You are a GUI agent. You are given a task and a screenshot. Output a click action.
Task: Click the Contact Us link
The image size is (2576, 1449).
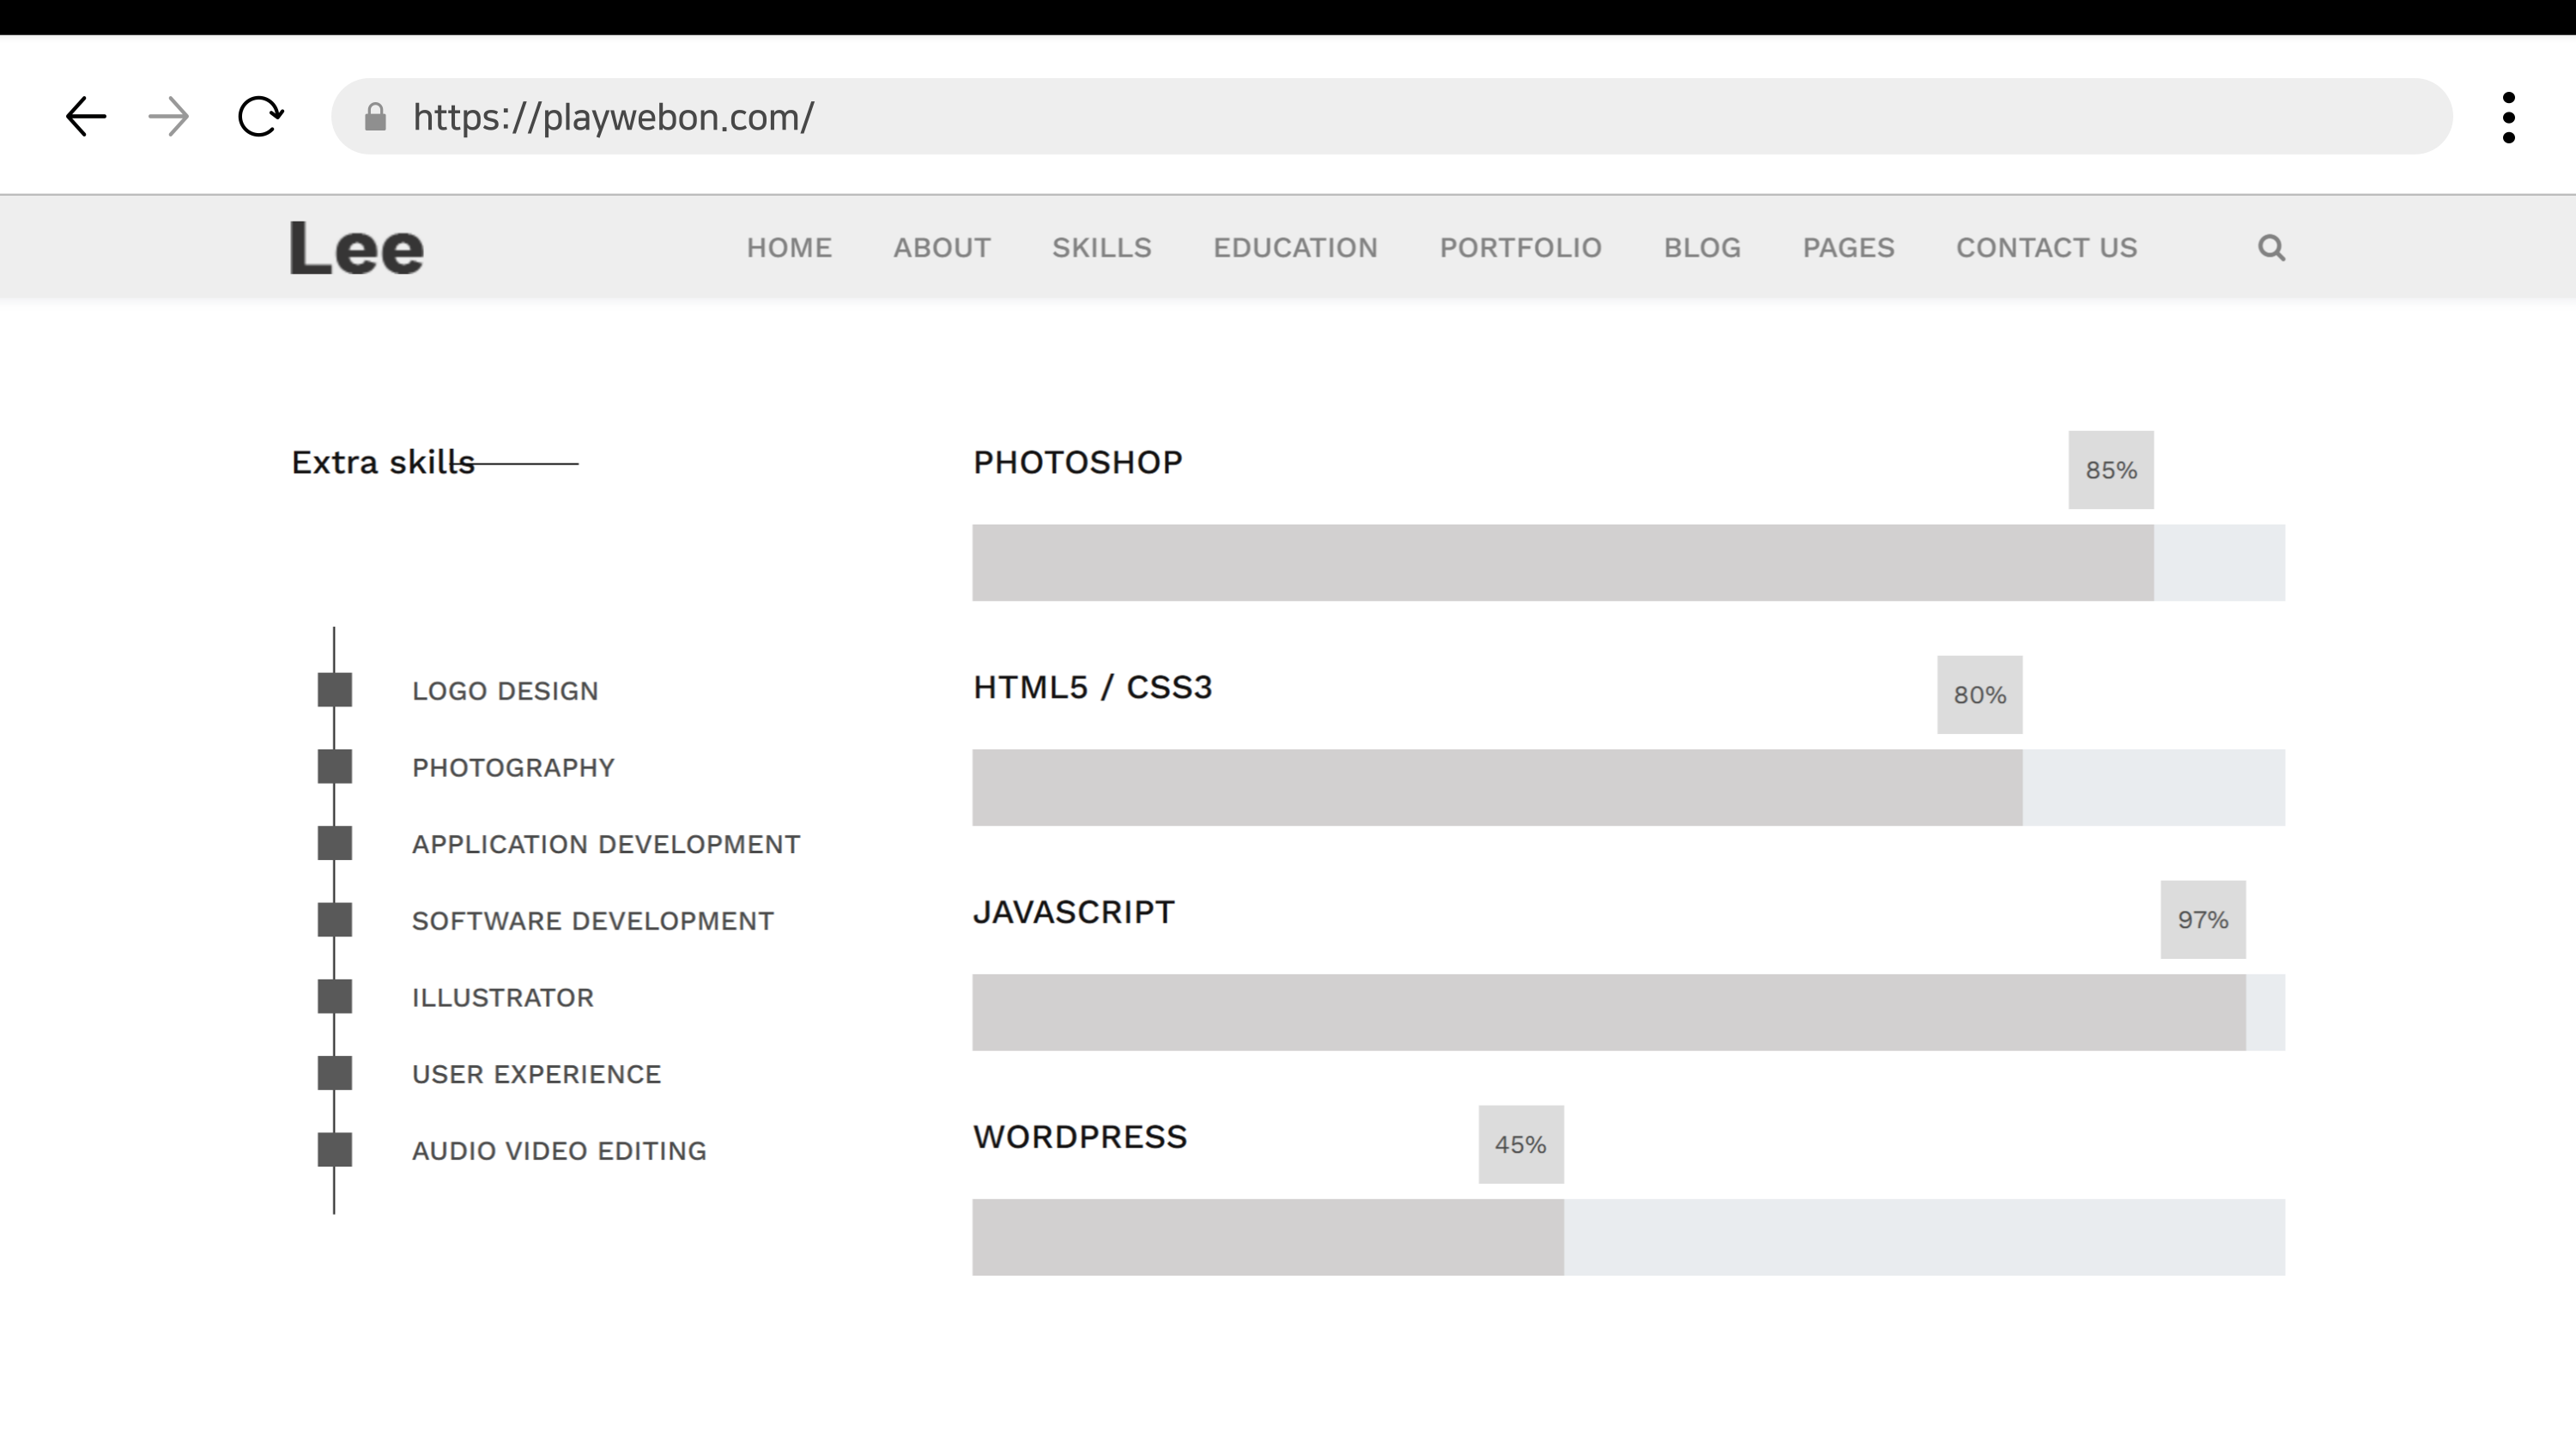click(2046, 248)
